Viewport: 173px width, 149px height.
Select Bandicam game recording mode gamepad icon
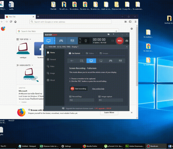click(61, 41)
